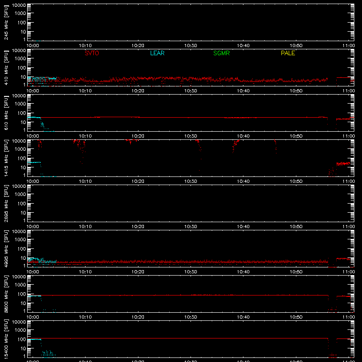Select the 245 MHz [SFU] axis title
This screenshot has width=362, height=362.
pos(6,22)
